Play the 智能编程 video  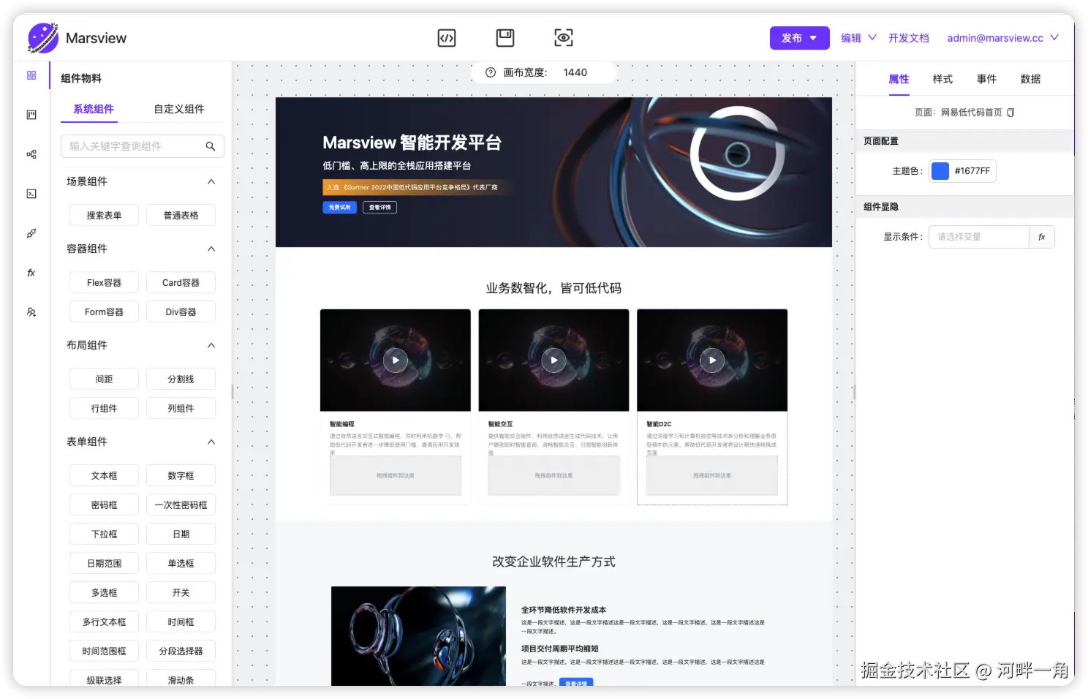pyautogui.click(x=396, y=360)
